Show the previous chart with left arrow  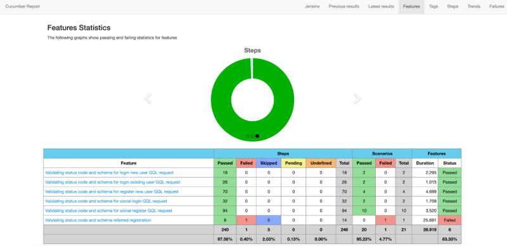(148, 98)
